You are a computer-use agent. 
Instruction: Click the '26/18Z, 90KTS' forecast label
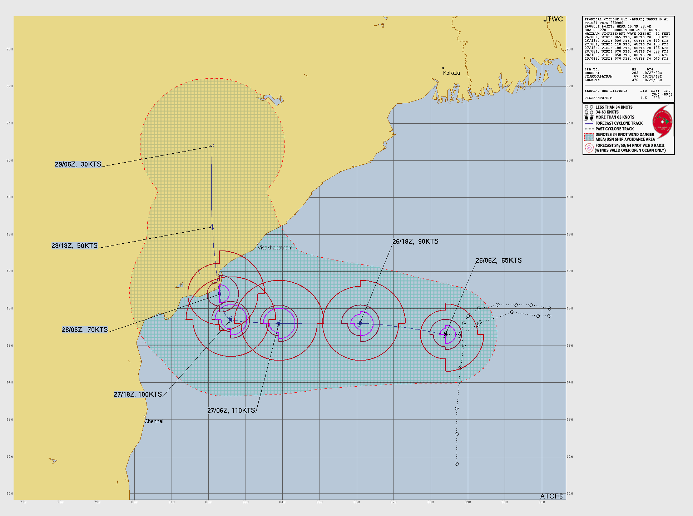415,242
